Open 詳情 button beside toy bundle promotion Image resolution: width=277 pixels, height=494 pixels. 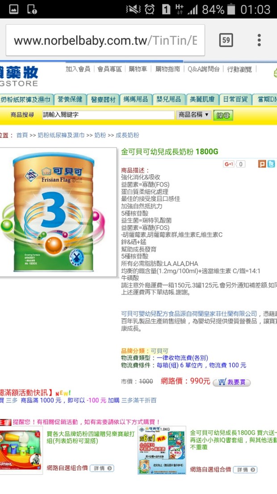click(x=102, y=468)
